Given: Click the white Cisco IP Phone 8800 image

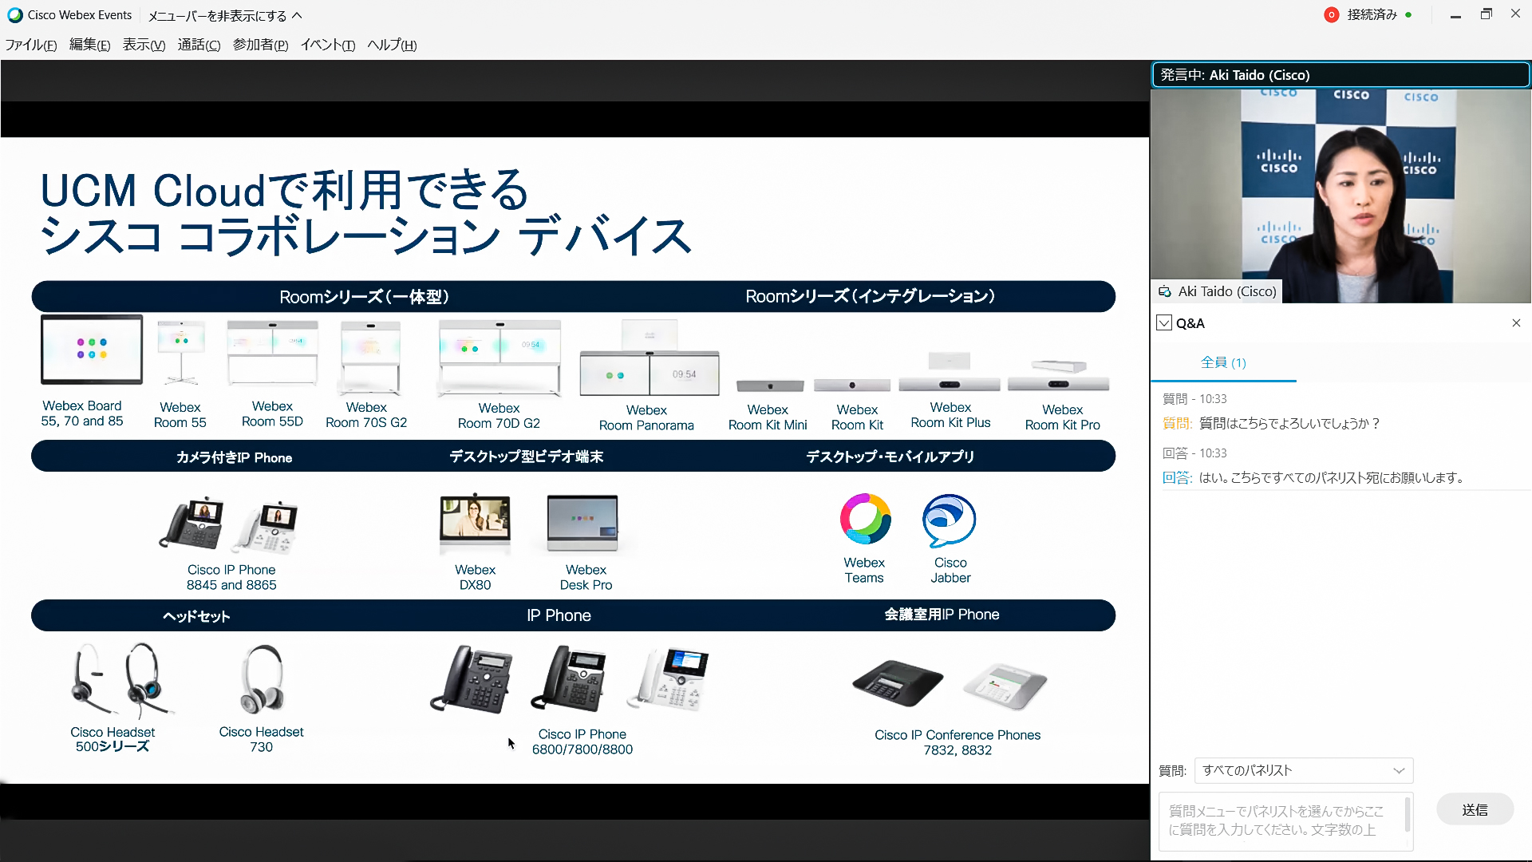Looking at the screenshot, I should [668, 678].
